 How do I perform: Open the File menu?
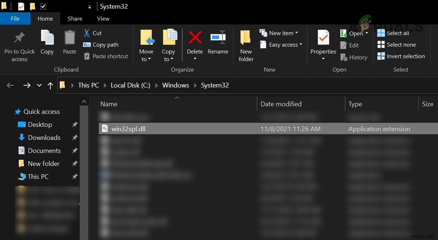tap(15, 19)
